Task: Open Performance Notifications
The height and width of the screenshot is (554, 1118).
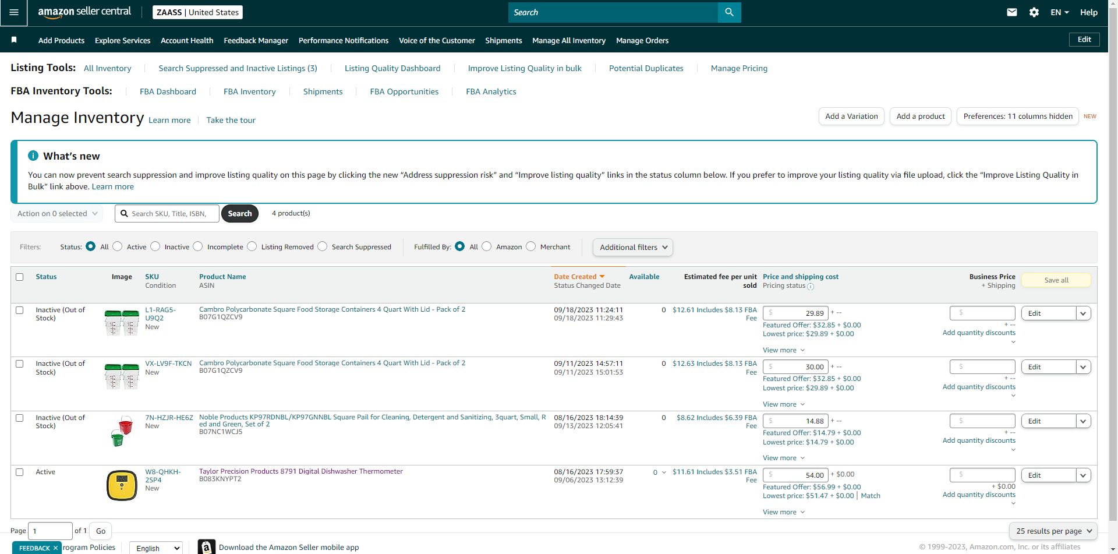Action: tap(344, 40)
